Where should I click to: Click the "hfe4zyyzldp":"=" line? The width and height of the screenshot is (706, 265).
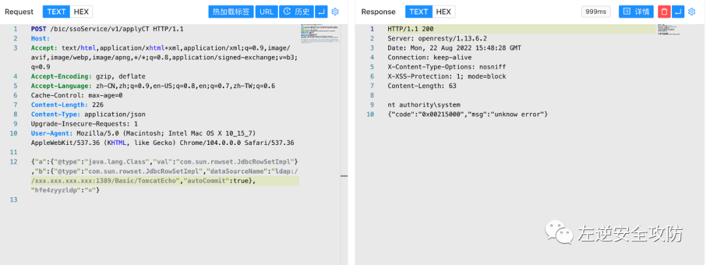tap(65, 191)
